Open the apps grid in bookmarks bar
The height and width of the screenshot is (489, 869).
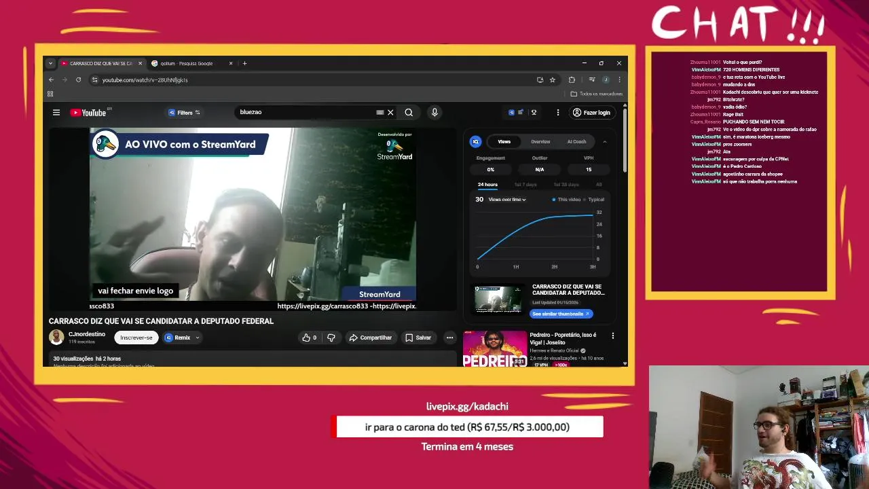click(x=50, y=94)
